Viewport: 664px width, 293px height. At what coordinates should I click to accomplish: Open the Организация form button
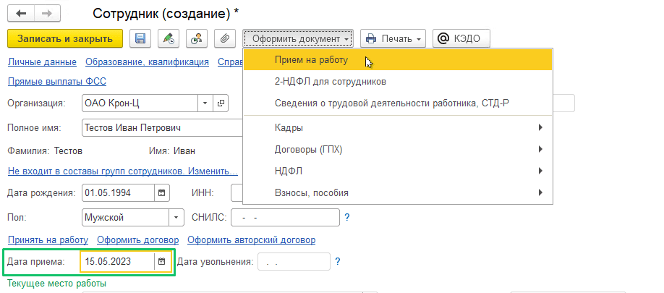(x=220, y=103)
